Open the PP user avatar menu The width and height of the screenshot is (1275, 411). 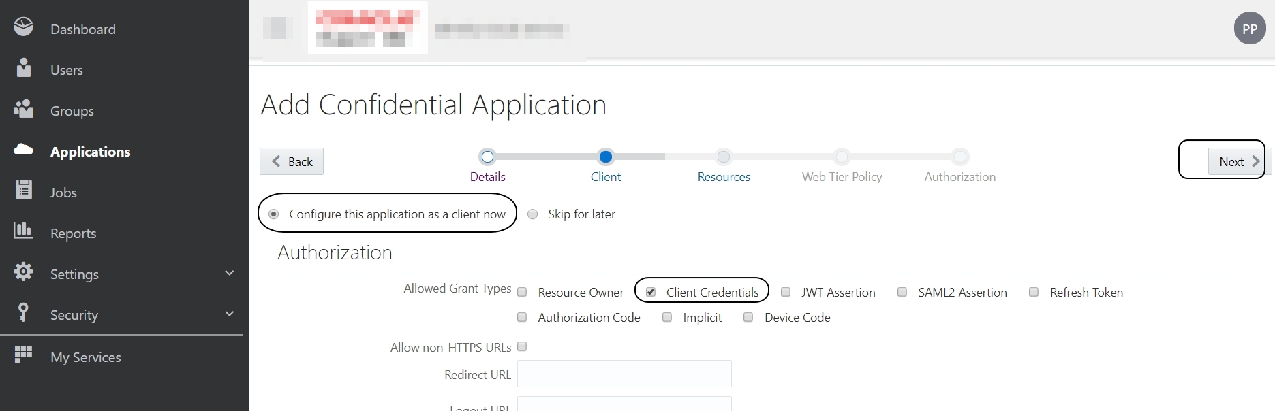(1249, 29)
